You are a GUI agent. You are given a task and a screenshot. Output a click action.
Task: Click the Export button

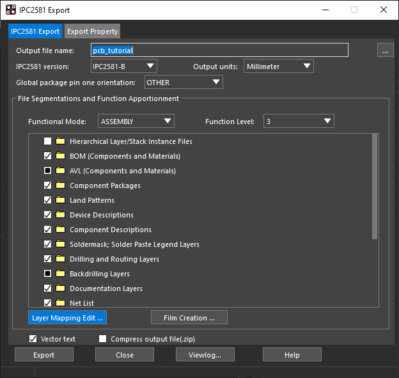click(x=44, y=354)
